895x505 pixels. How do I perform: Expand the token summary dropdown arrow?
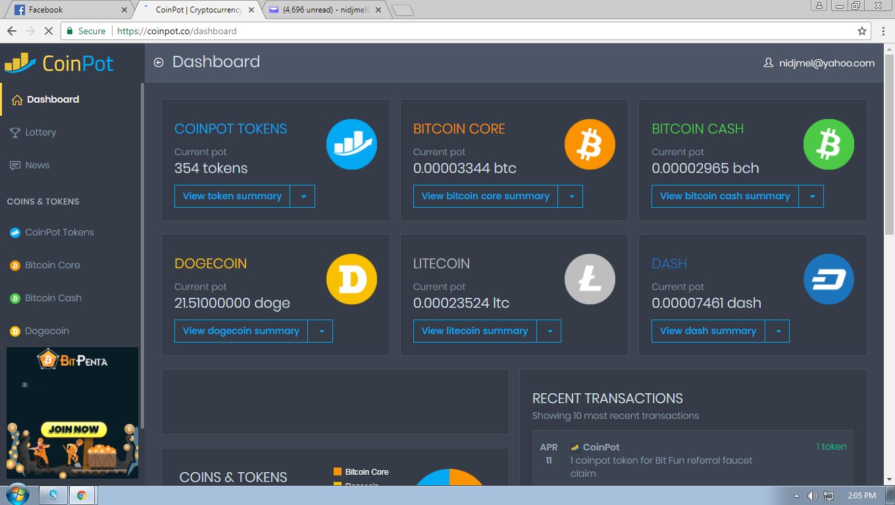tap(303, 196)
